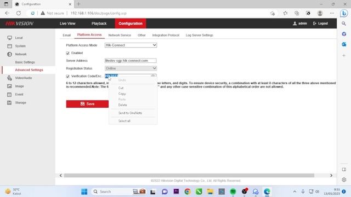Switch to the Integration Protocol tab

tap(166, 35)
